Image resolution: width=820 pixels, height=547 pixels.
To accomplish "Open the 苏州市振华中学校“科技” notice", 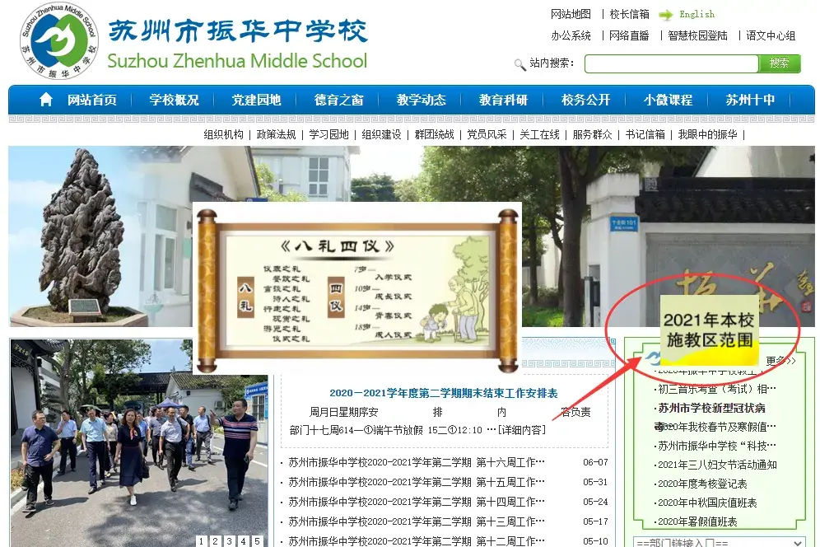I will 717,446.
